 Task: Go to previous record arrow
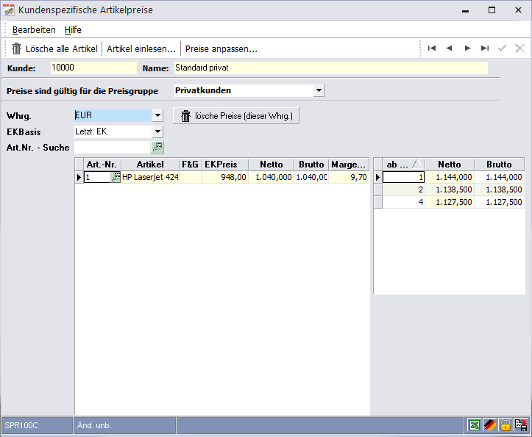449,48
